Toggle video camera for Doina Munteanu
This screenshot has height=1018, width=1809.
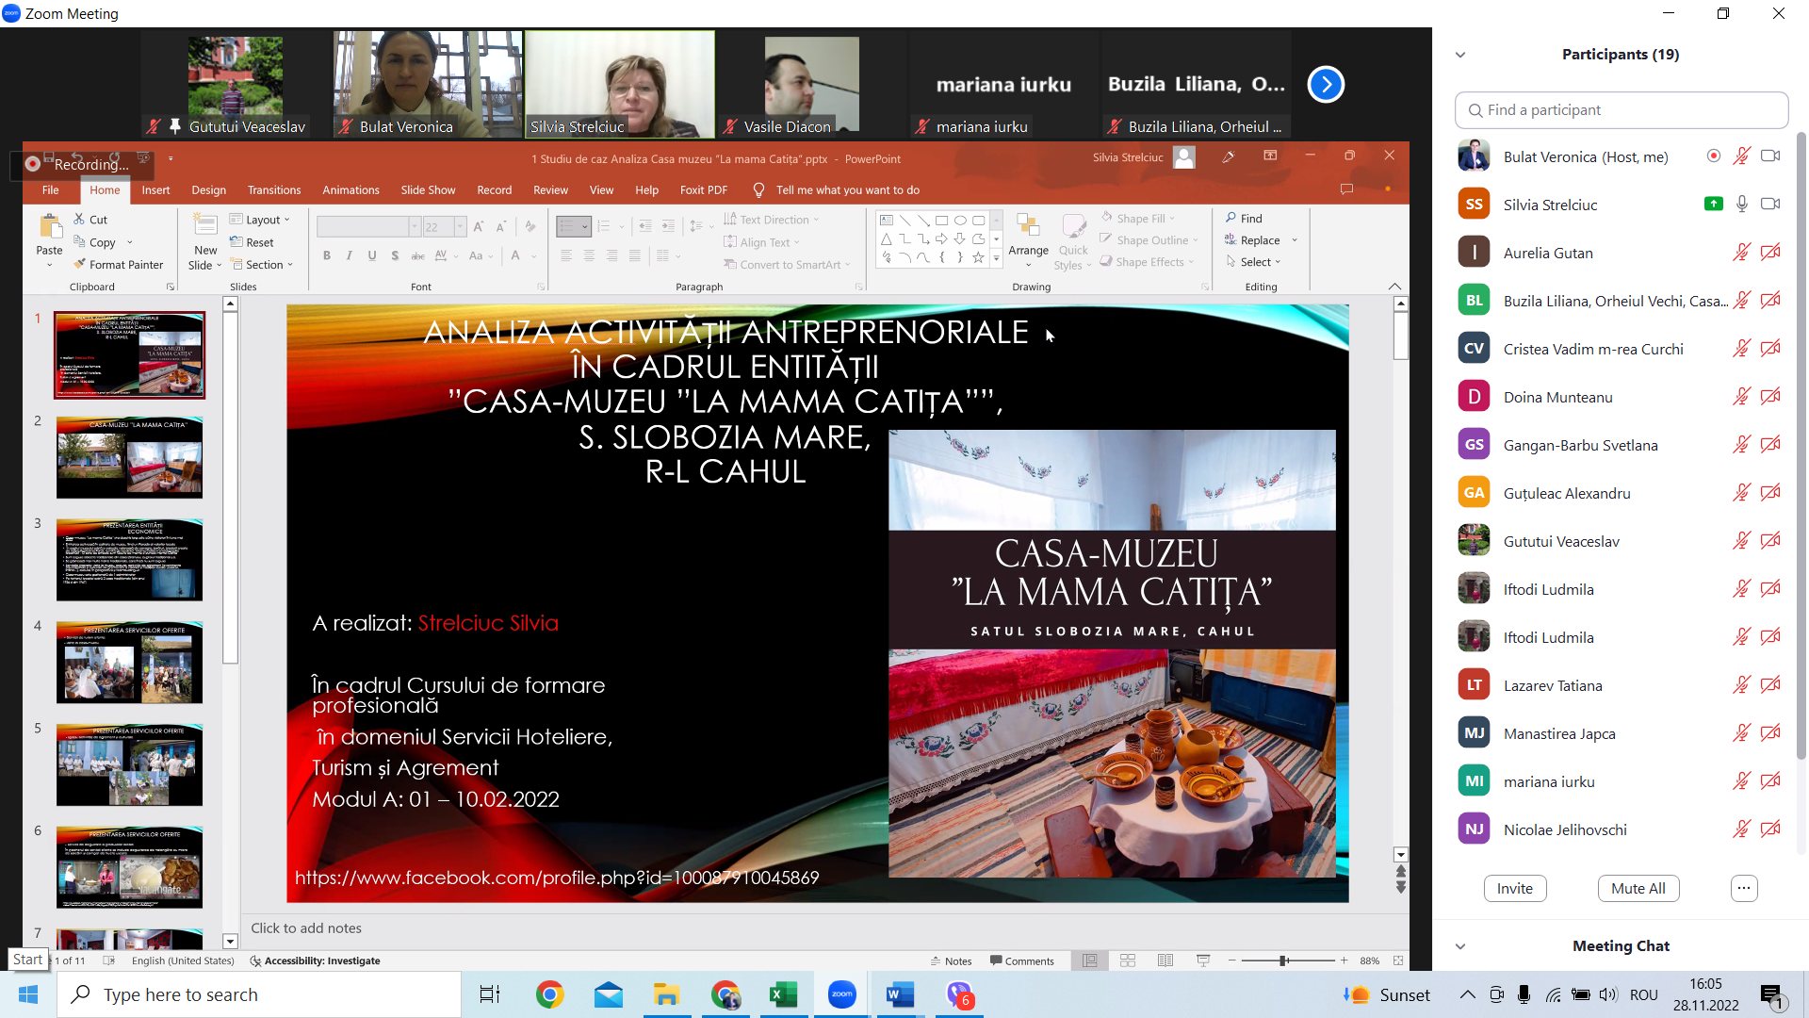click(1770, 397)
